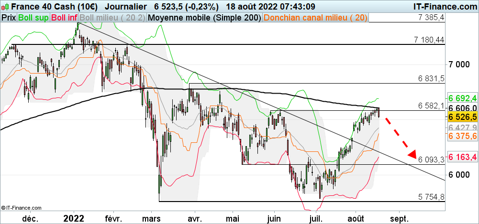
Task: Toggle the Prix legend label
Action: [8, 18]
